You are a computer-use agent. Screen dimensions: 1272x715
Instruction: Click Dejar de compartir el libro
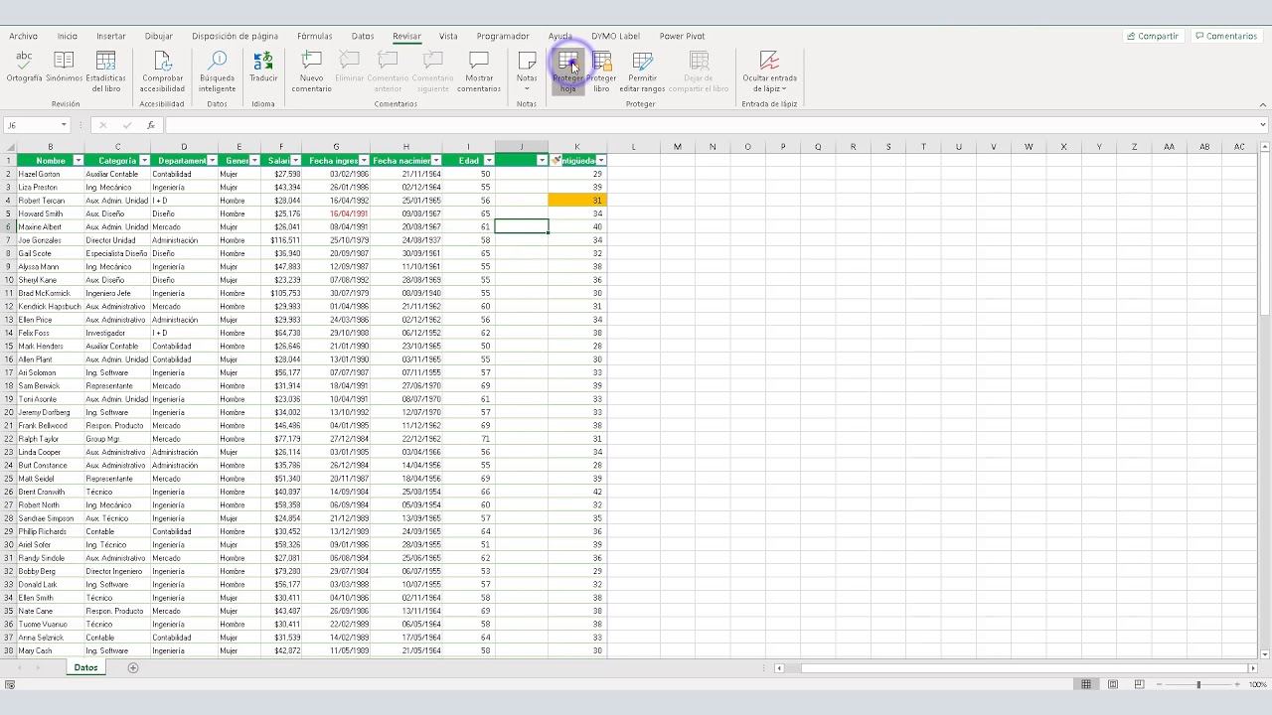coord(699,71)
